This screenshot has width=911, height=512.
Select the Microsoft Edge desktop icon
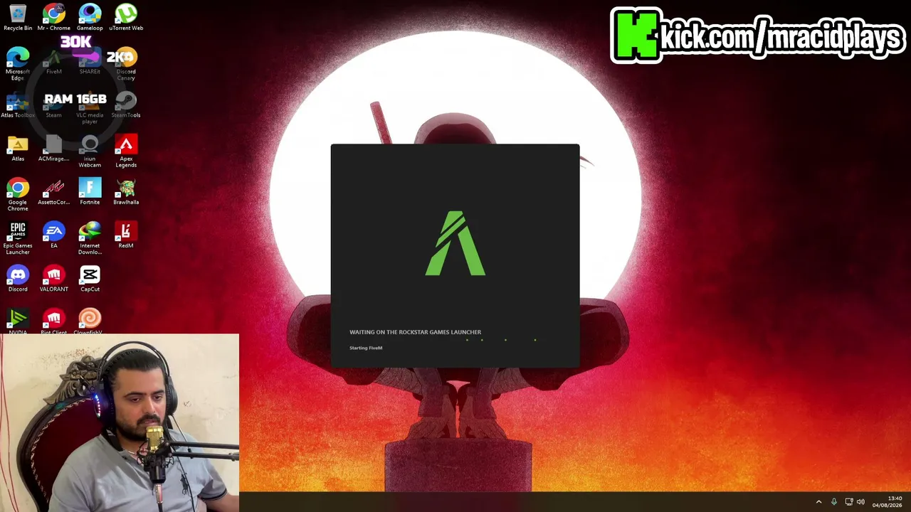click(18, 64)
